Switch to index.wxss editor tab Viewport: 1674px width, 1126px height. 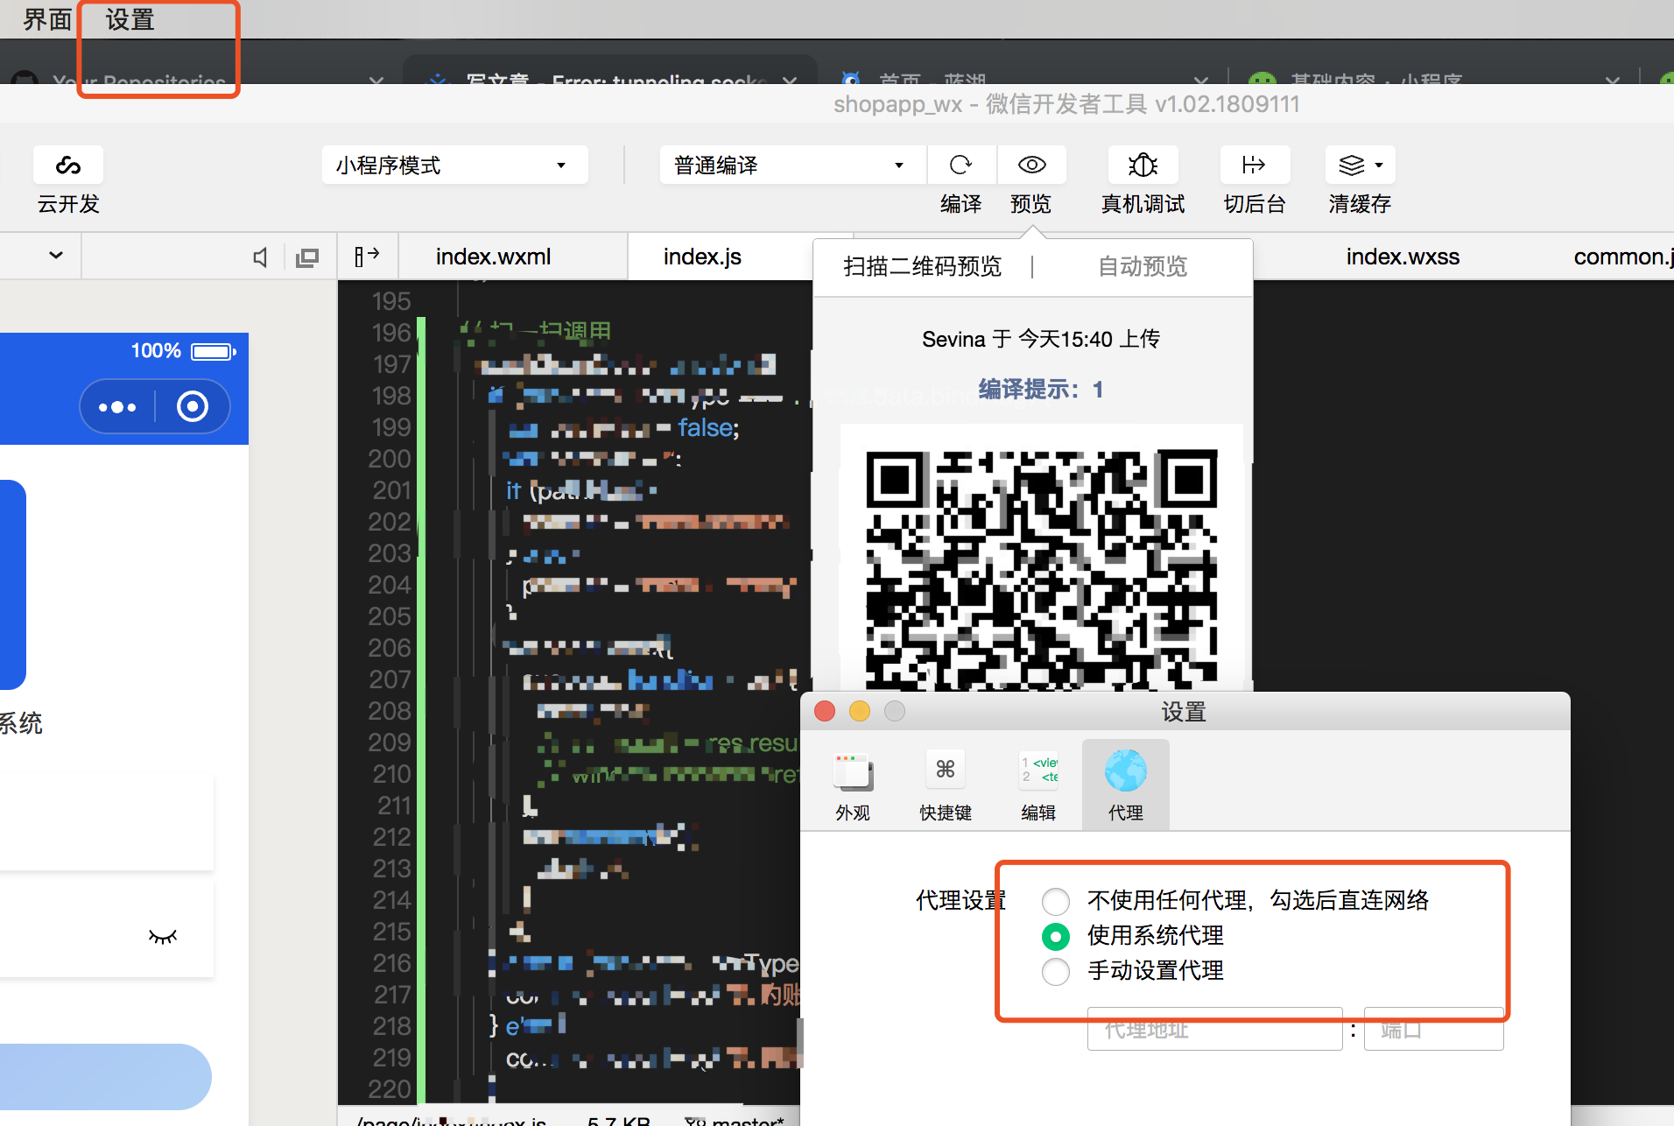coord(1403,257)
